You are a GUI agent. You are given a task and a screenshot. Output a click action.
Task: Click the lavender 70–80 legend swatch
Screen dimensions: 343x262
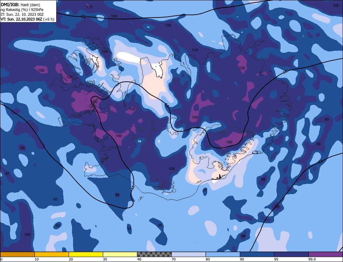click(189, 254)
